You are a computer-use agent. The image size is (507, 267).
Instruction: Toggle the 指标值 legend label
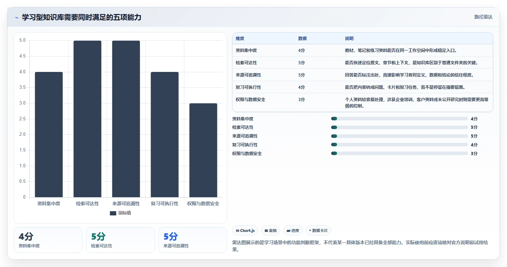coord(125,213)
